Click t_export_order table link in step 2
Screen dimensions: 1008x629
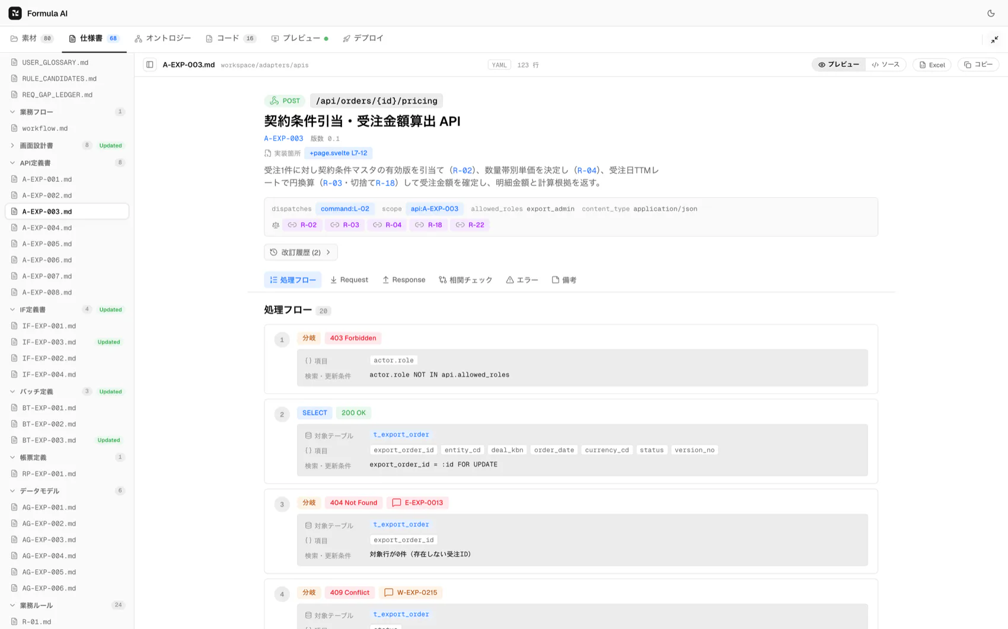pyautogui.click(x=401, y=435)
